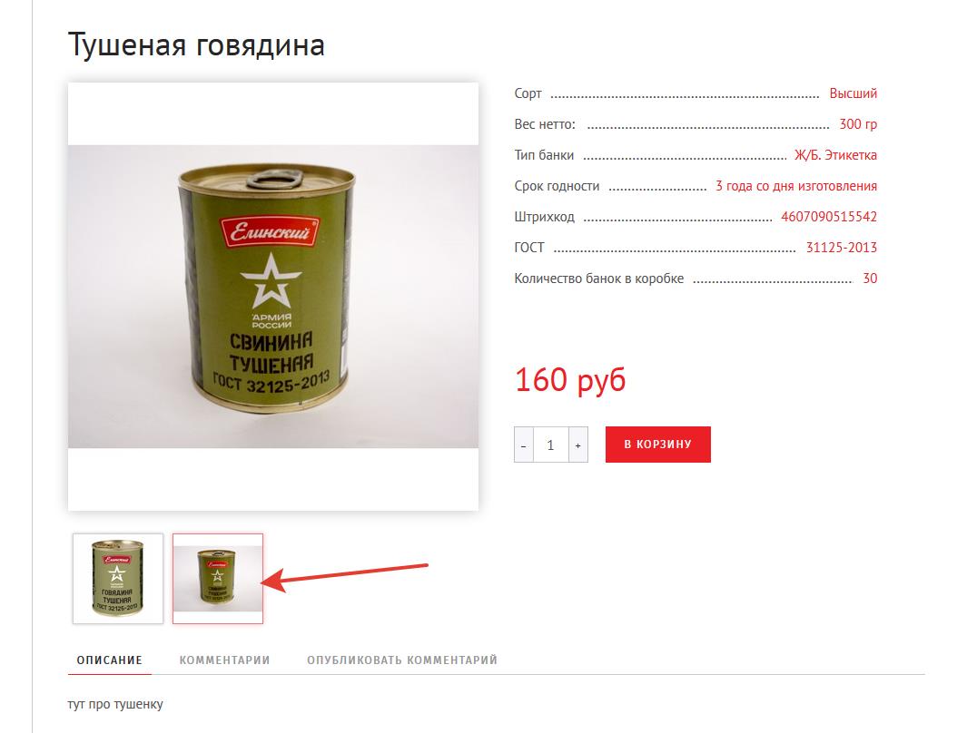Open the КОММЕНТАРИИ tab
The width and height of the screenshot is (957, 743).
(x=224, y=660)
